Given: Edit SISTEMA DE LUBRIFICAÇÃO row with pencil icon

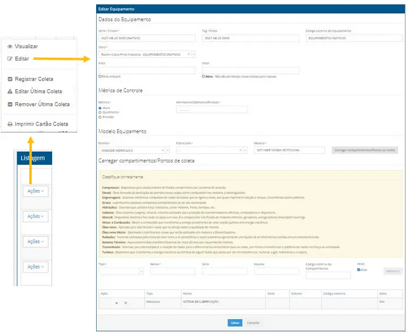Looking at the screenshot, I should [x=125, y=303].
